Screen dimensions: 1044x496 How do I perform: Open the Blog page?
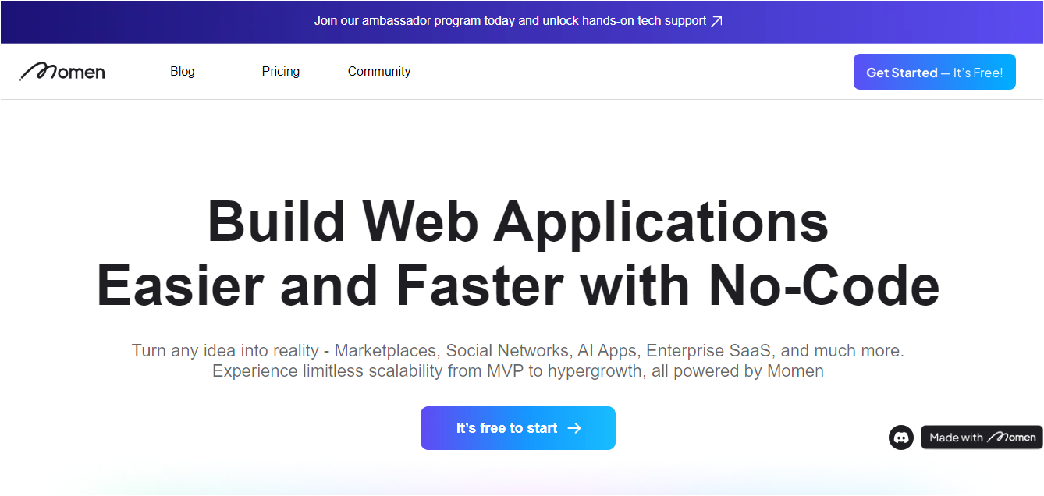pyautogui.click(x=183, y=72)
